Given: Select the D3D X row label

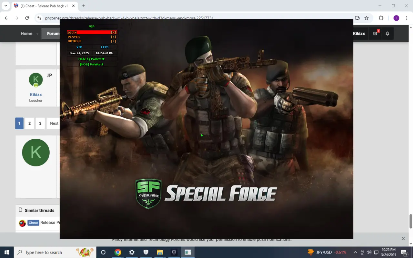Looking at the screenshot, I should point(72,33).
